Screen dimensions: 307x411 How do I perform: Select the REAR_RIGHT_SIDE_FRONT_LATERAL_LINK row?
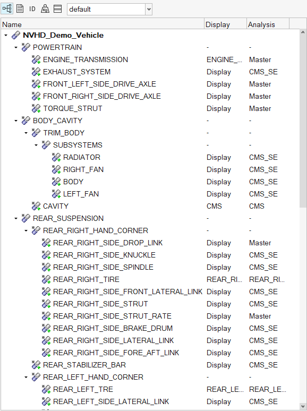click(150, 292)
